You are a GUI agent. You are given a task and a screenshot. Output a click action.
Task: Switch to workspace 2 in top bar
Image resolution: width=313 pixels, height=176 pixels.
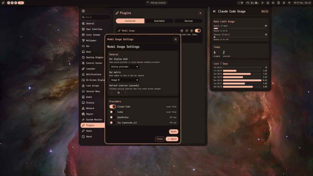coord(12,3)
